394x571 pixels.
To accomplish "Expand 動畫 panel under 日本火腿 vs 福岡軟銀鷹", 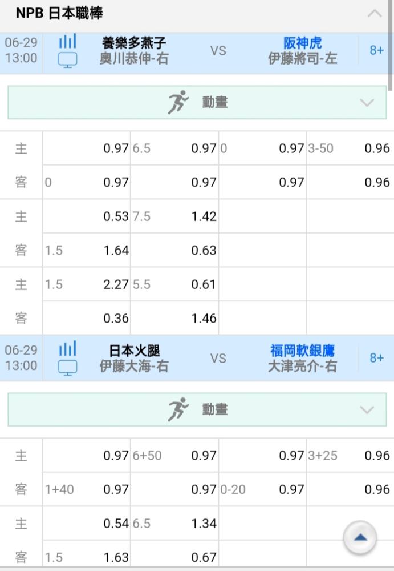I will coord(197,409).
